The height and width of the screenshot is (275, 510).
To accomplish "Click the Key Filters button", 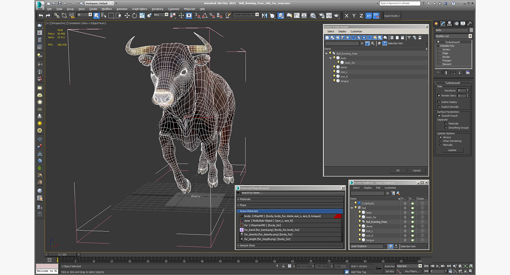I will coord(412,271).
